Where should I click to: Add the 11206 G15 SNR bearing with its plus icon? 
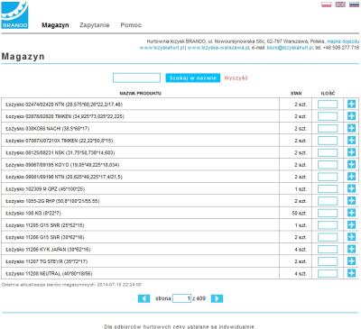pos(351,237)
